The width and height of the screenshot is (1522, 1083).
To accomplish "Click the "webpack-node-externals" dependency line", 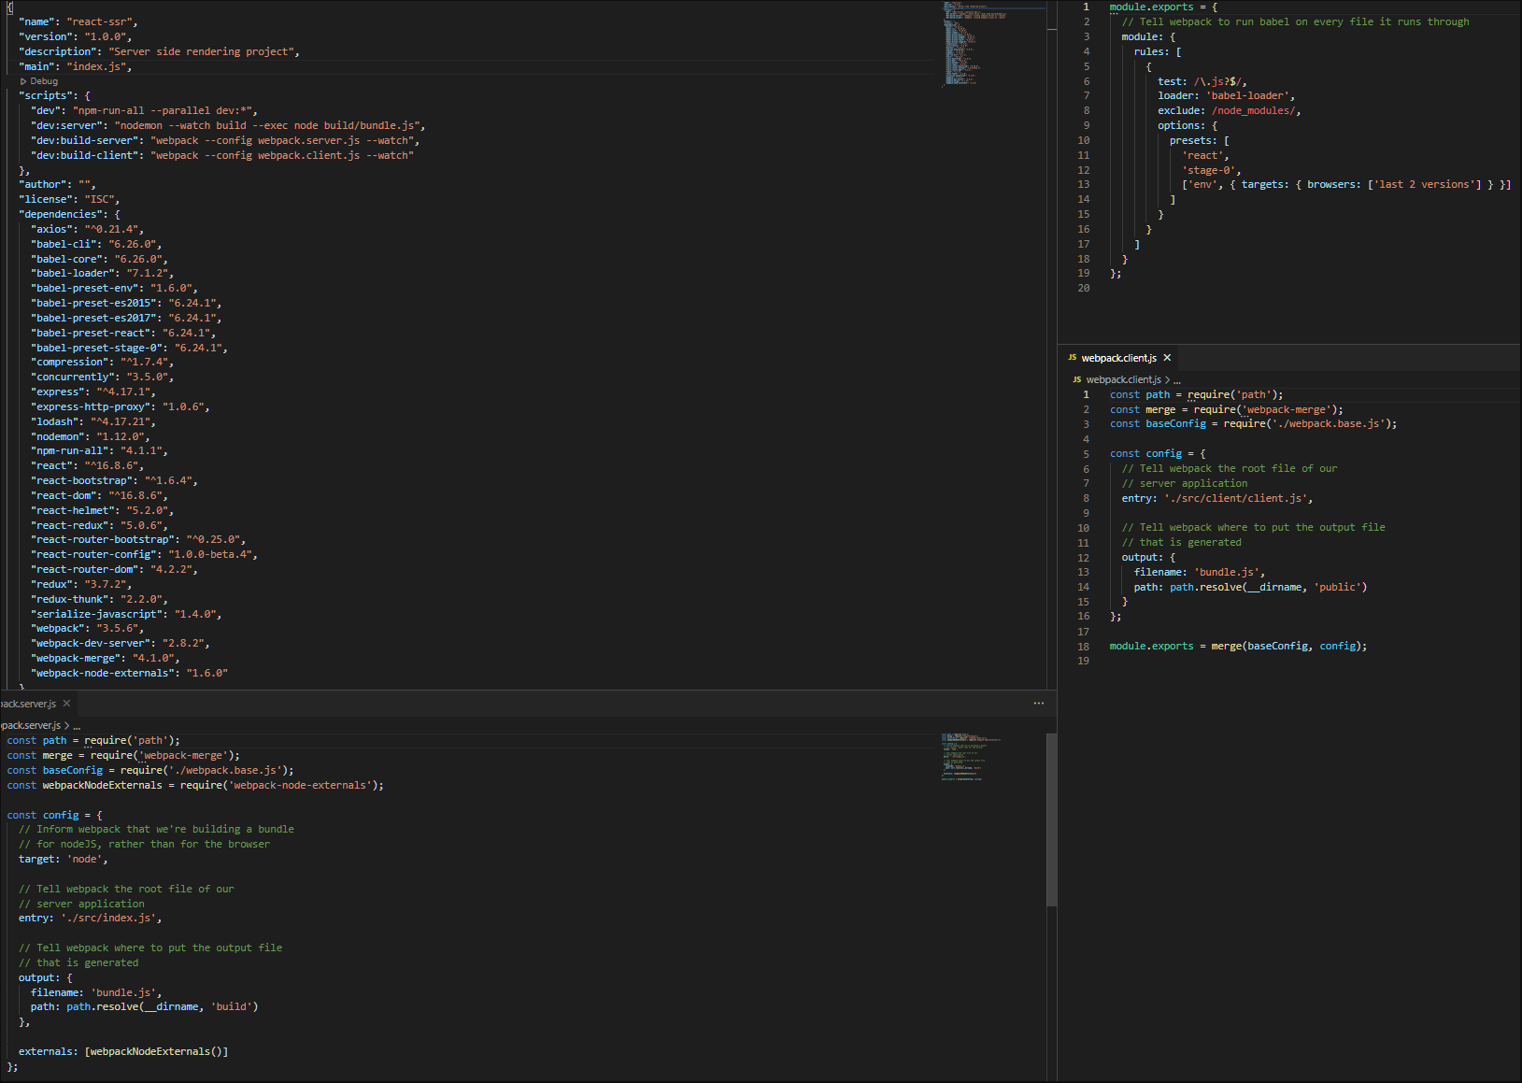I will 130,673.
